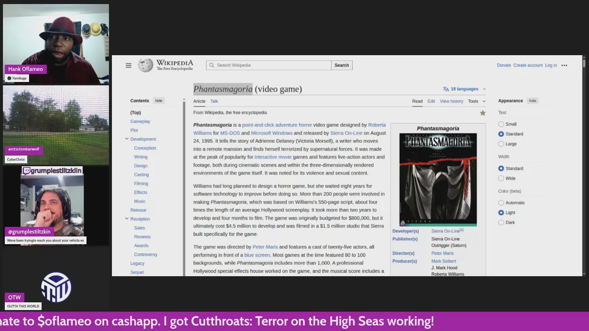The width and height of the screenshot is (589, 331).
Task: Click the Search button
Action: click(x=341, y=65)
